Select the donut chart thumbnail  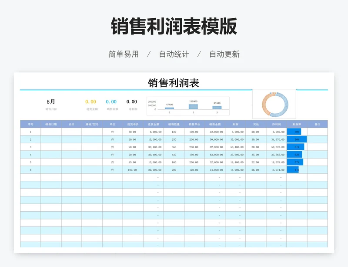[x=274, y=104]
